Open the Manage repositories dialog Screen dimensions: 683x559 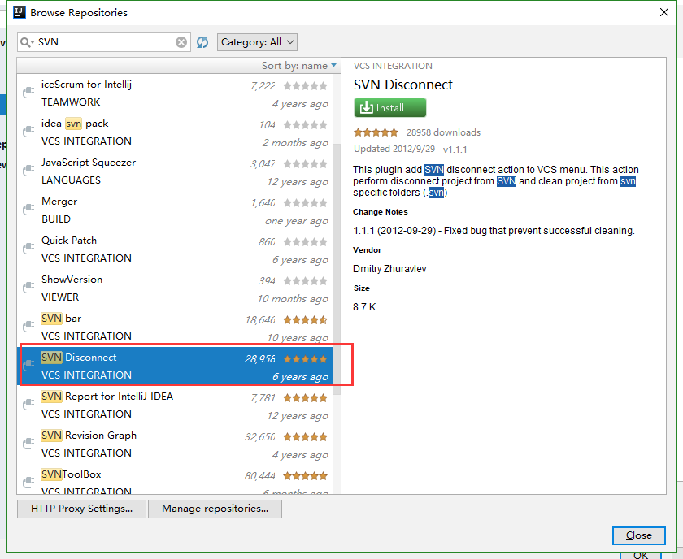click(215, 509)
